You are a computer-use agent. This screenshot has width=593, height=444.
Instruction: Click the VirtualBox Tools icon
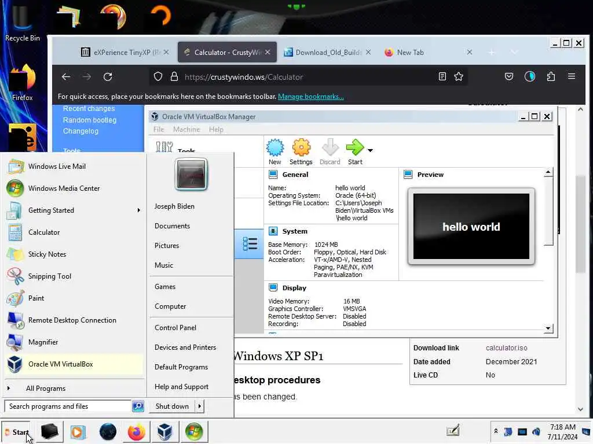tap(164, 146)
